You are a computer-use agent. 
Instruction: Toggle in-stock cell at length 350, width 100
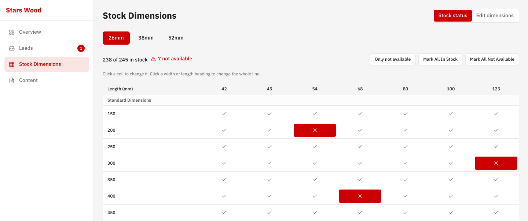click(x=451, y=180)
